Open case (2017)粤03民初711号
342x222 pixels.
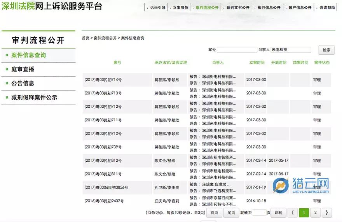click(x=103, y=120)
